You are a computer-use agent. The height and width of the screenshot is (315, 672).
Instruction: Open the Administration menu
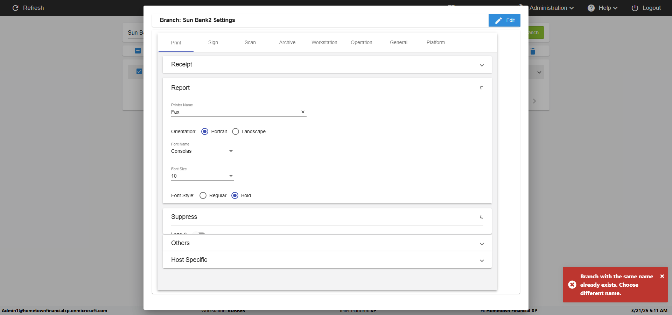coord(551,8)
